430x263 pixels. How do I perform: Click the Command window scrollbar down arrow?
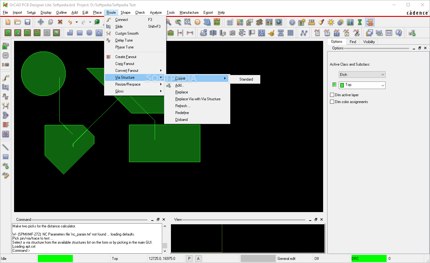click(x=165, y=251)
